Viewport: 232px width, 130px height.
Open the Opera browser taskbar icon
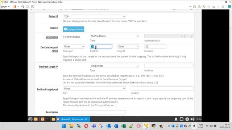[x=86, y=126]
